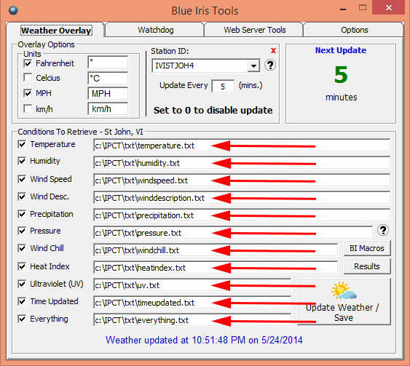This screenshot has width=410, height=366.
Task: Click the Results button
Action: tap(367, 266)
